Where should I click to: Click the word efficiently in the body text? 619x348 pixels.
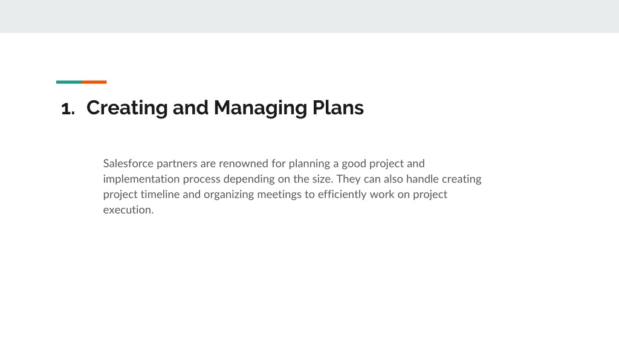[x=342, y=195]
